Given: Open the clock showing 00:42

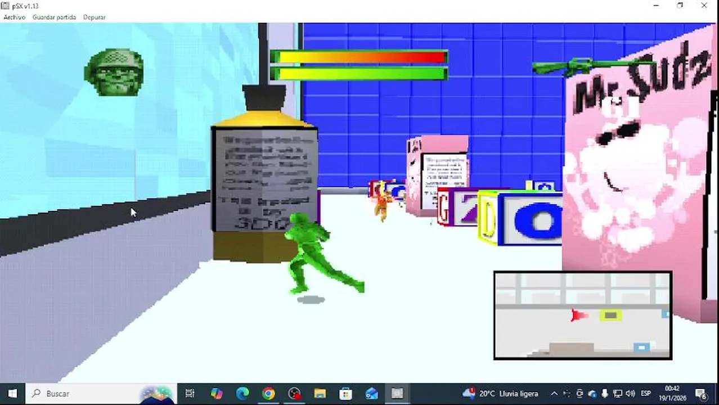Looking at the screenshot, I should pyautogui.click(x=672, y=394).
